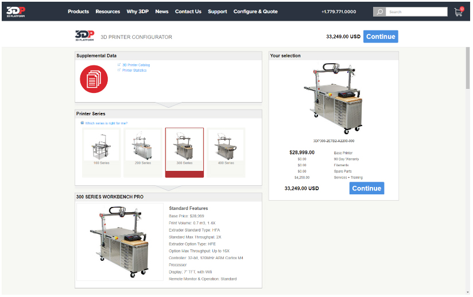This screenshot has width=473, height=297.
Task: Click the 'Extruder Option Type: HFE' feature line
Action: pos(192,244)
